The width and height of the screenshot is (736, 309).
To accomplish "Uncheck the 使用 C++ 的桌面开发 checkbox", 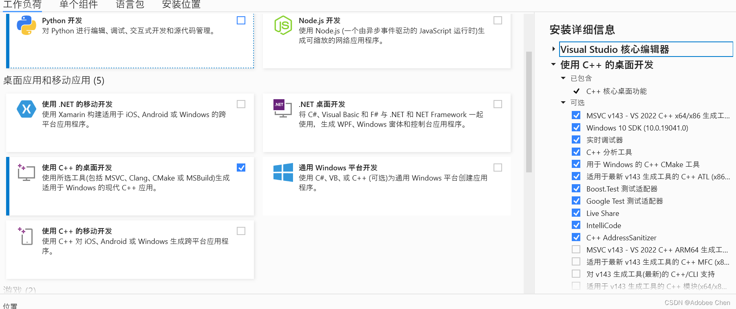I will coord(241,168).
